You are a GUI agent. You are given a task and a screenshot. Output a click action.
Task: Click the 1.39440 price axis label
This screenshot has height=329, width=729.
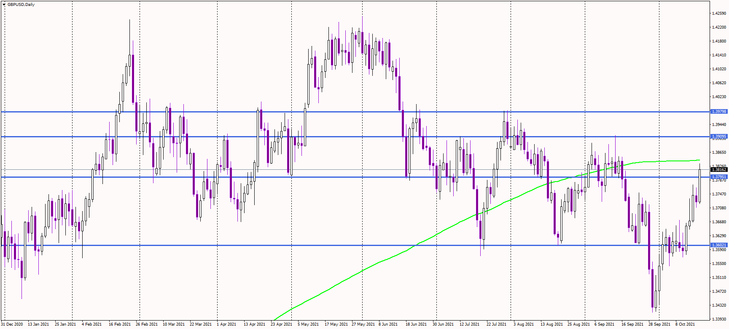coord(719,125)
